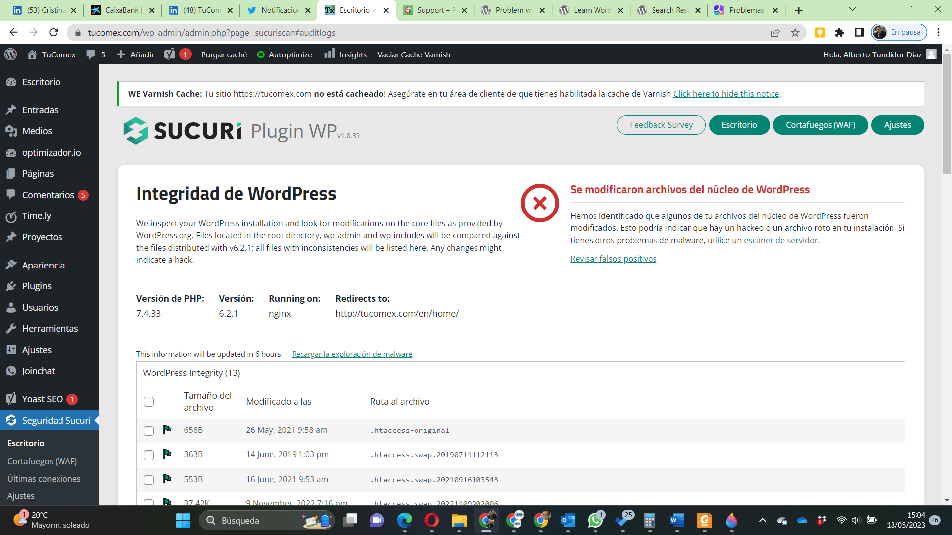952x535 pixels.
Task: Click 'Recargar la exploración de malware' link
Action: [x=352, y=354]
